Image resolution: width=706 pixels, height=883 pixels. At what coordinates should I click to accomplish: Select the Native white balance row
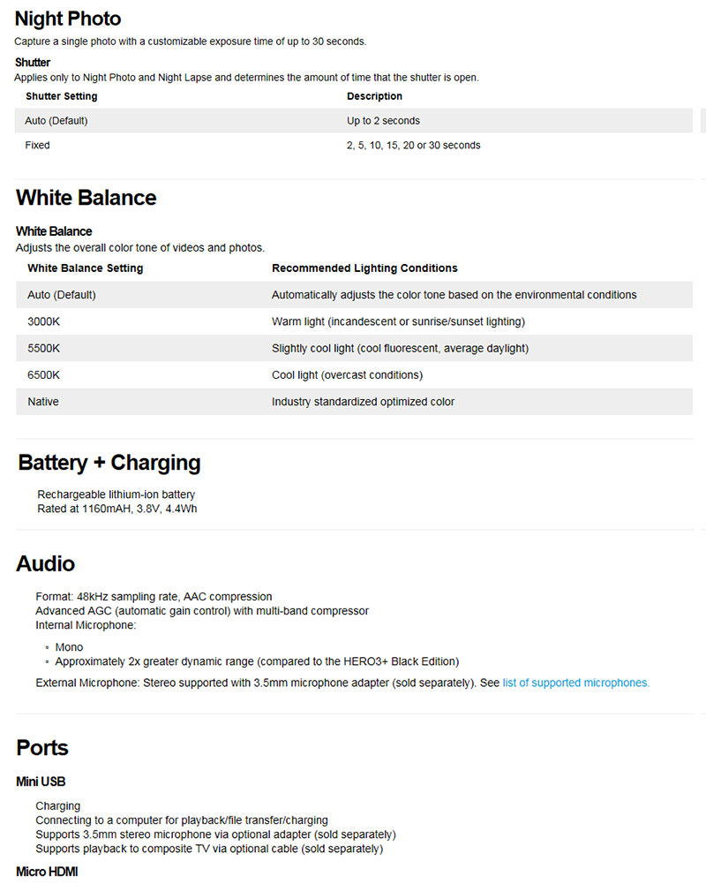point(43,402)
